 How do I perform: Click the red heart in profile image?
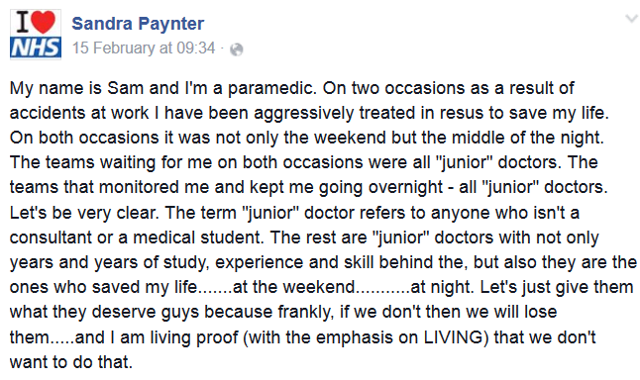pos(44,22)
